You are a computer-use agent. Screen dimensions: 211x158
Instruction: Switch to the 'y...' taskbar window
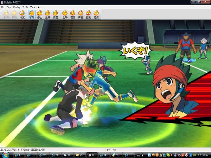[116, 155]
